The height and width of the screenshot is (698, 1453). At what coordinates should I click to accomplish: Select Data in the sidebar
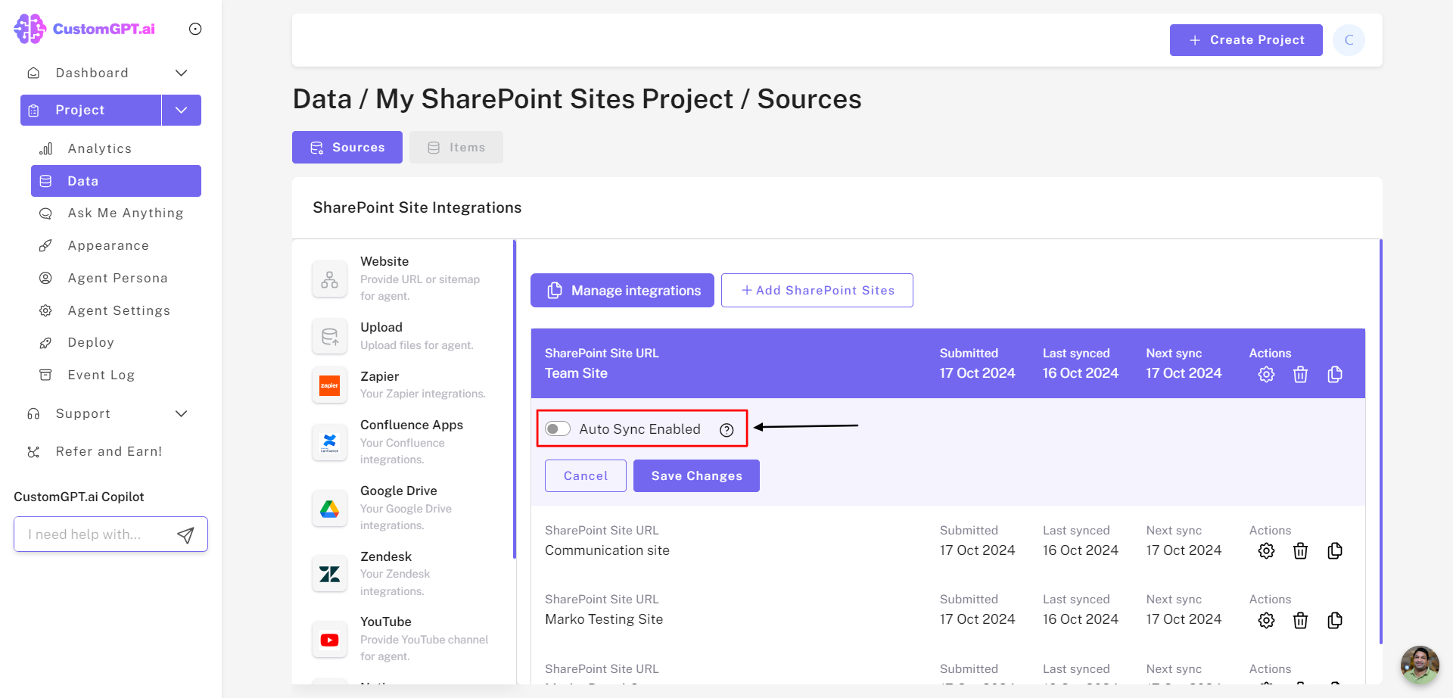(x=116, y=181)
